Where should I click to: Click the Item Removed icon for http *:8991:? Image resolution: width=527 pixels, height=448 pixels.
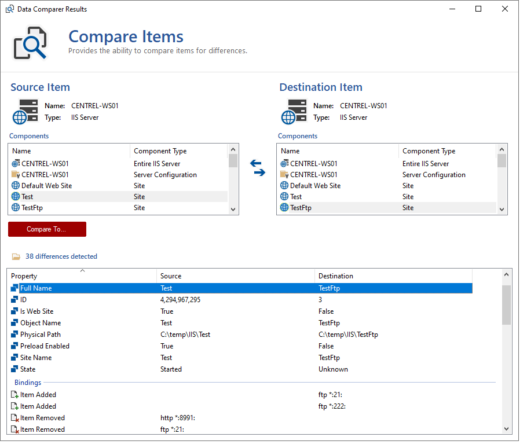point(15,418)
